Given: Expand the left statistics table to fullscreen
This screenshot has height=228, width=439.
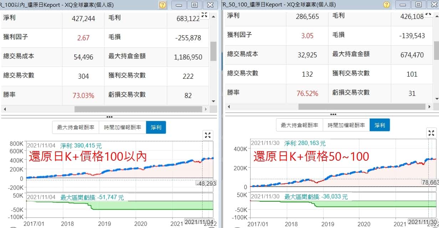Looking at the screenshot, I should (x=204, y=15).
